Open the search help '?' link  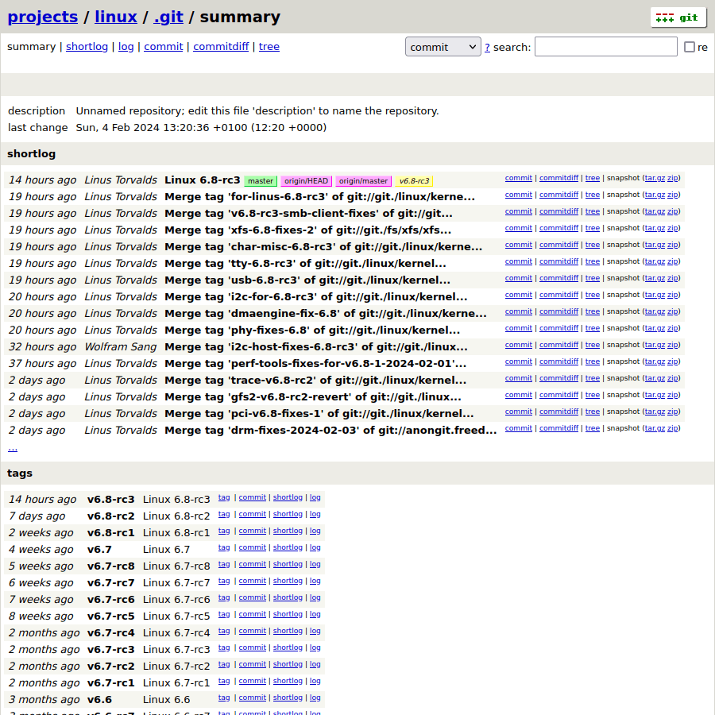pos(488,48)
